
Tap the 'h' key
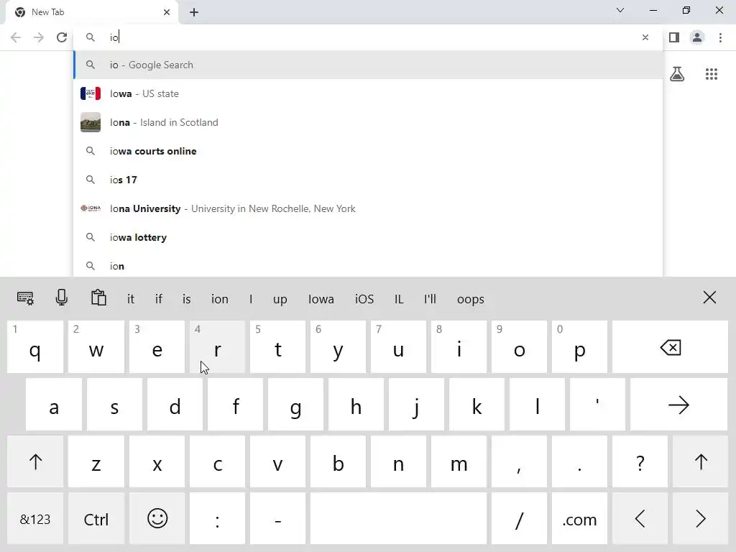(x=356, y=405)
